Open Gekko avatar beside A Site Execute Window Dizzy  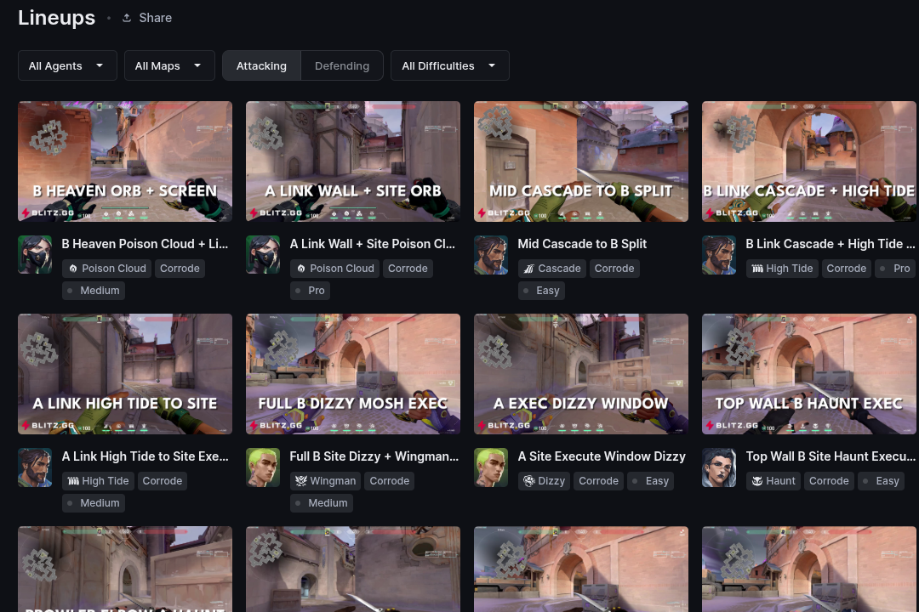(491, 467)
